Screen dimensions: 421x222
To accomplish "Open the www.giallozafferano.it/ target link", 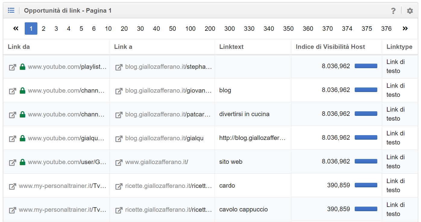I will [x=156, y=162].
